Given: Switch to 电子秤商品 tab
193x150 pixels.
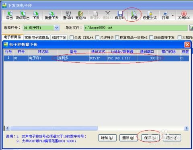Looking at the screenshot, I should (x=12, y=37).
